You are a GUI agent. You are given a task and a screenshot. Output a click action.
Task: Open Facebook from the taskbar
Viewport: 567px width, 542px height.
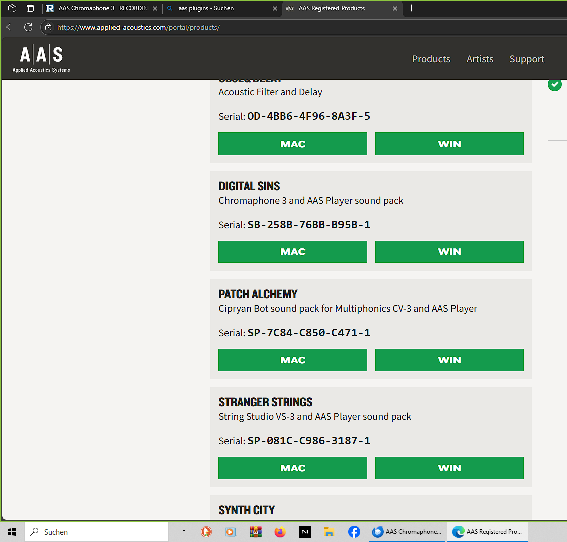click(354, 532)
